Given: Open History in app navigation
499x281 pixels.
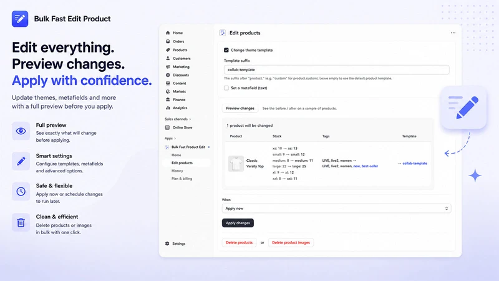Looking at the screenshot, I should point(177,170).
